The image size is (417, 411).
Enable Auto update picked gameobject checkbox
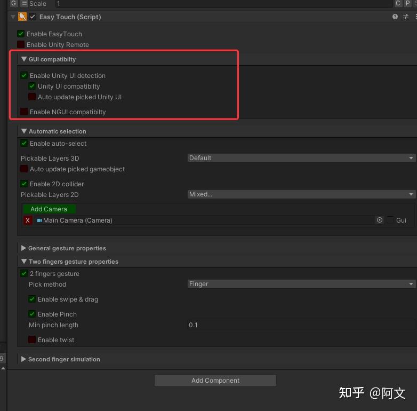(x=24, y=169)
